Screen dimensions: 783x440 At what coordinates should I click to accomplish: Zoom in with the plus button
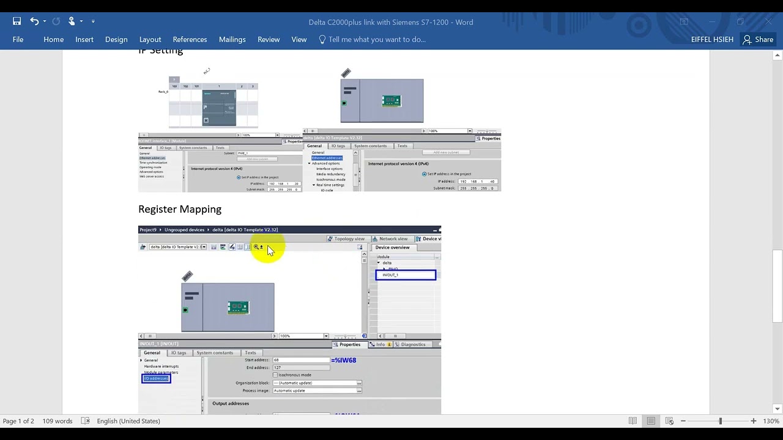point(754,421)
